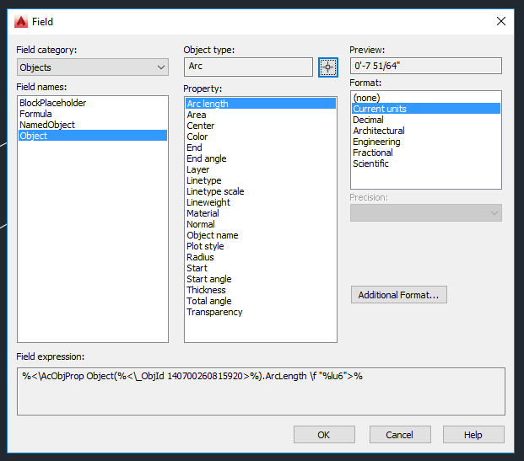This screenshot has width=524, height=461.
Task: Select BlockPlaceholder in Field names
Action: pyautogui.click(x=52, y=103)
